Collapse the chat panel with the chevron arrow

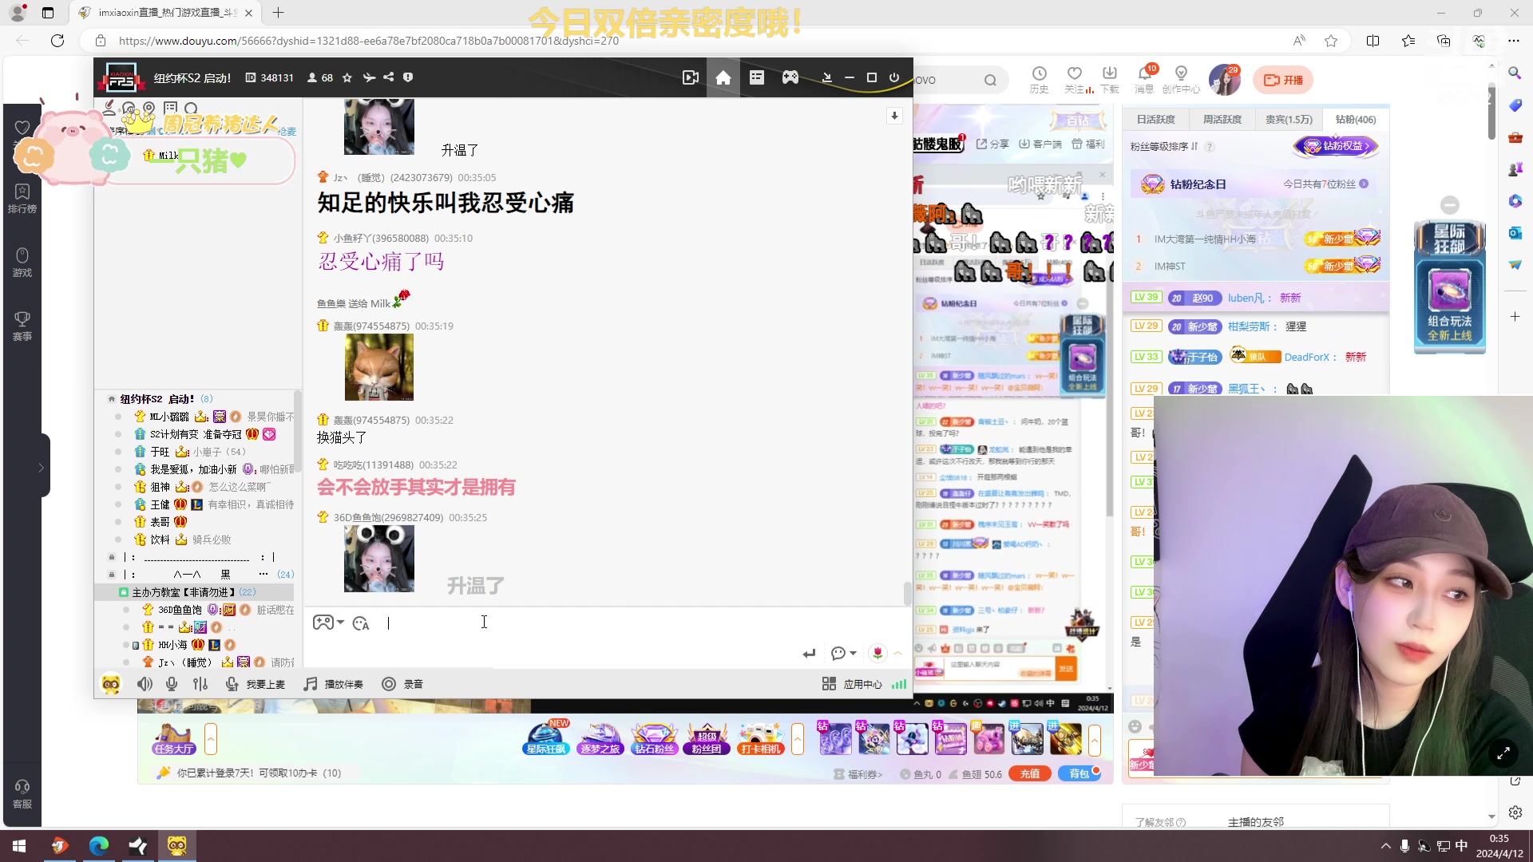point(897,654)
